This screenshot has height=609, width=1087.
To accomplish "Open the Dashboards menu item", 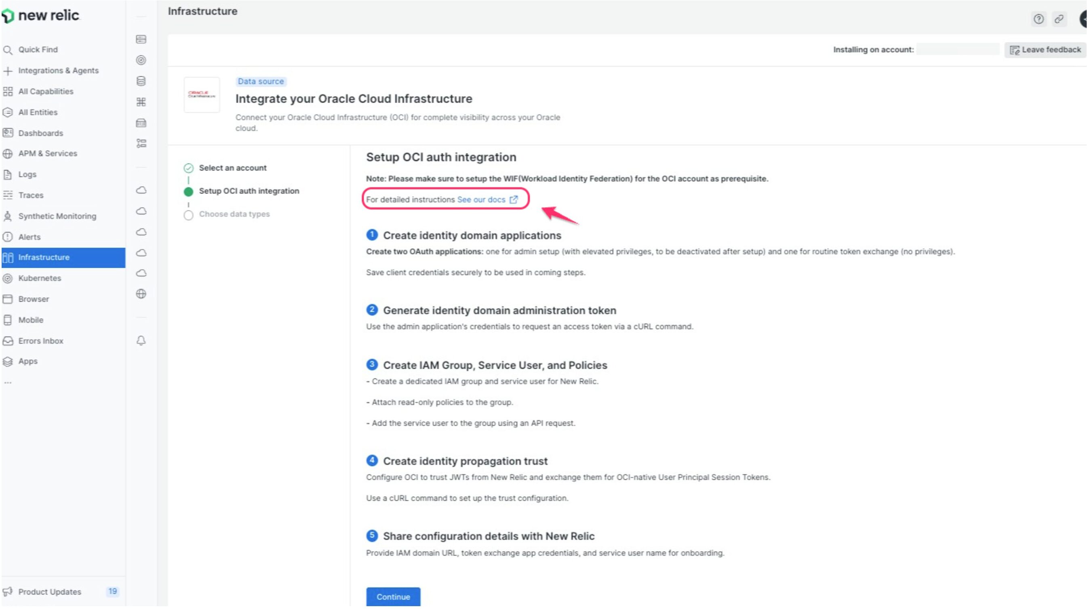I will pyautogui.click(x=40, y=133).
